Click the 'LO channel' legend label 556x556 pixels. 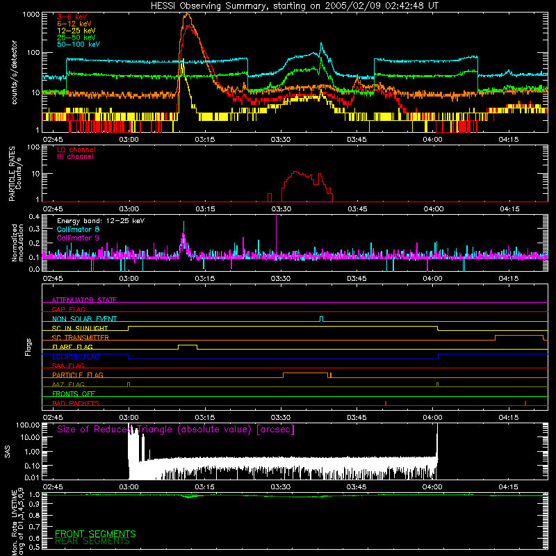[76, 149]
